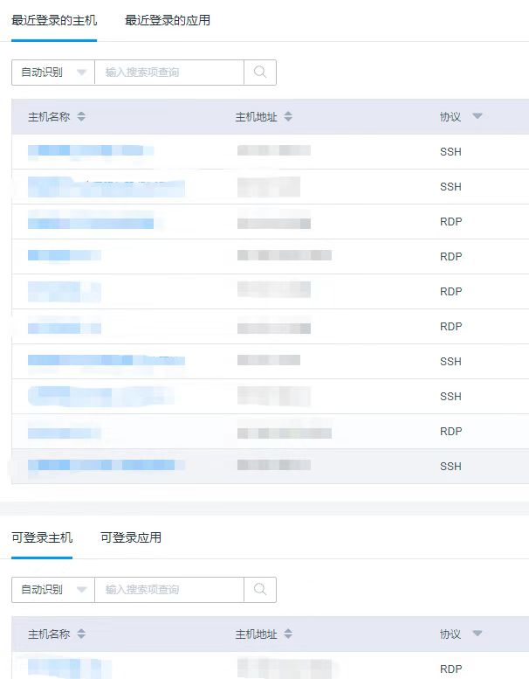529x679 pixels.
Task: Click the 协议 header text in upper table
Action: point(450,117)
